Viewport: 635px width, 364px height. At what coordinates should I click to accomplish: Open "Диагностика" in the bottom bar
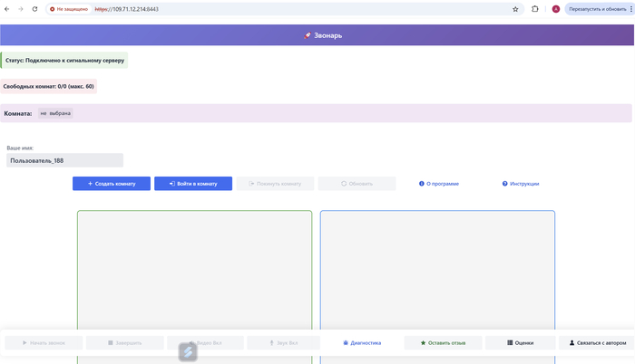(x=362, y=343)
